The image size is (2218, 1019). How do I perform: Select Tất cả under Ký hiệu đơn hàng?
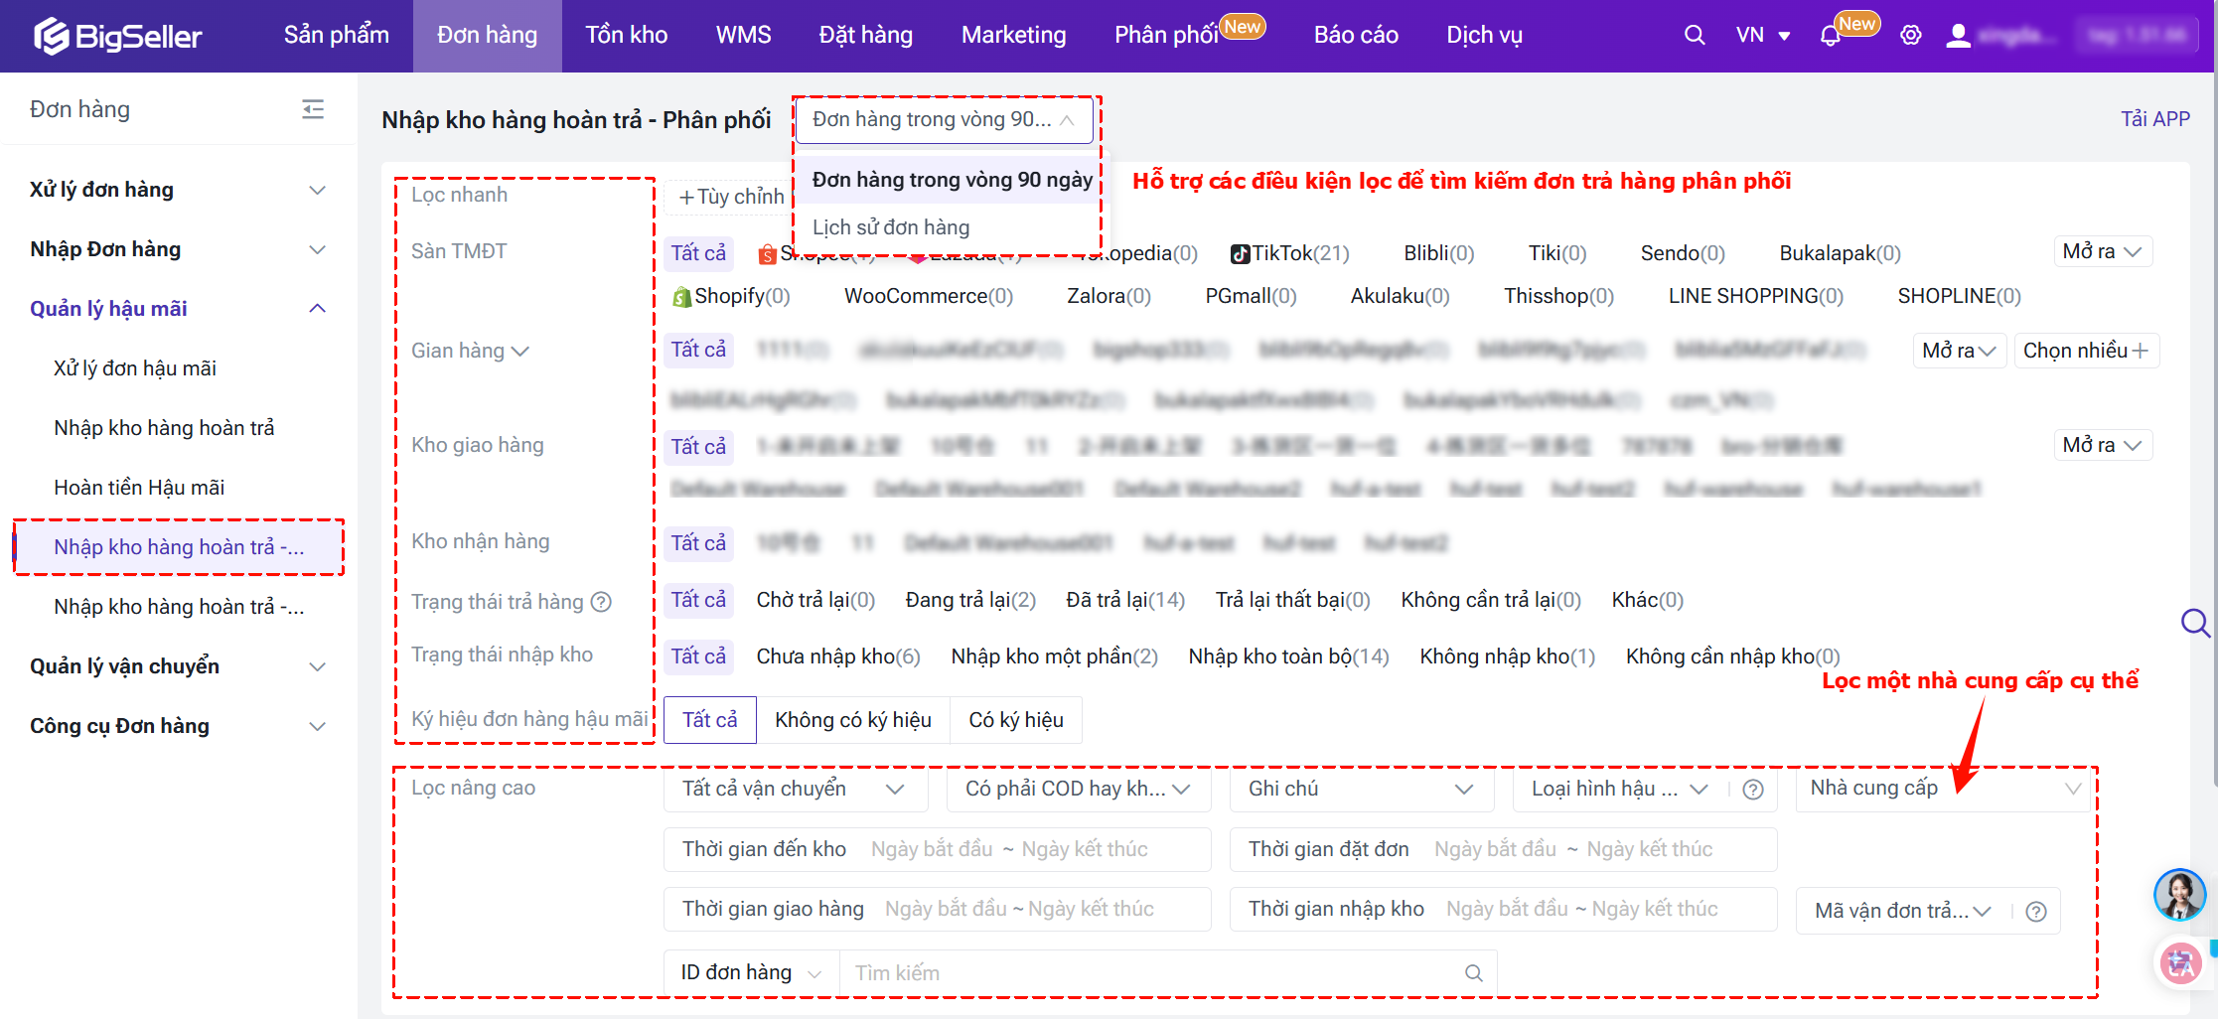click(x=709, y=720)
